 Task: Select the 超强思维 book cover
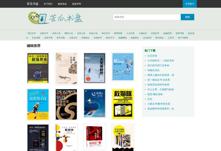38,68
